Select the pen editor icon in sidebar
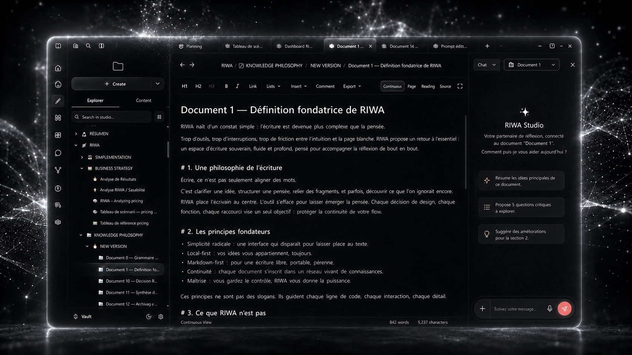This screenshot has height=355, width=632. [x=58, y=101]
